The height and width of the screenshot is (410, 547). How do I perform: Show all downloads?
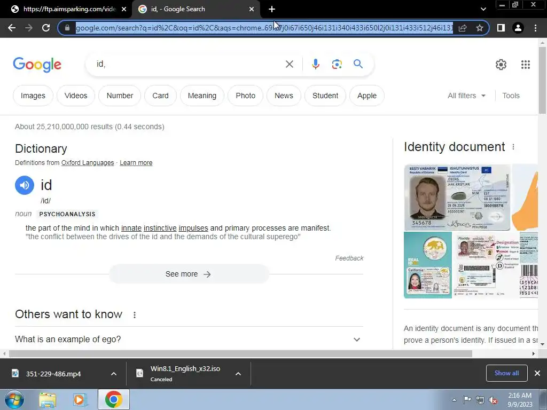click(x=506, y=373)
